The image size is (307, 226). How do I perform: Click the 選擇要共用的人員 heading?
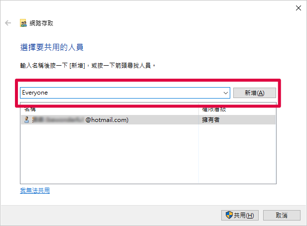pos(52,47)
